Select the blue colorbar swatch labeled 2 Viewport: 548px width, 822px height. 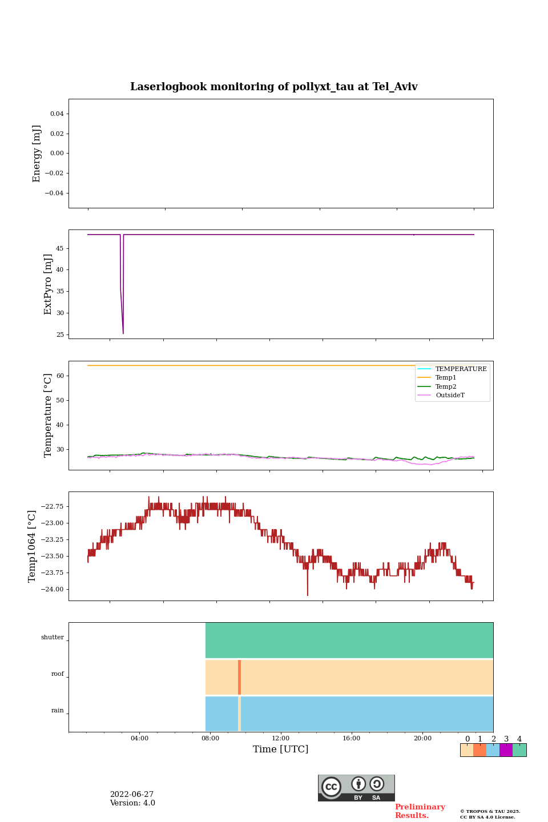point(493,750)
